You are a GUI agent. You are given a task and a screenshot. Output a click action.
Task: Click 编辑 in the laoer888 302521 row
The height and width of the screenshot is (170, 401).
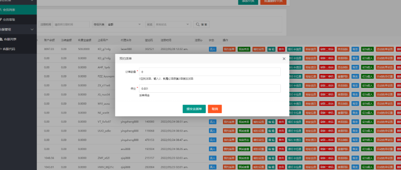[271, 50]
